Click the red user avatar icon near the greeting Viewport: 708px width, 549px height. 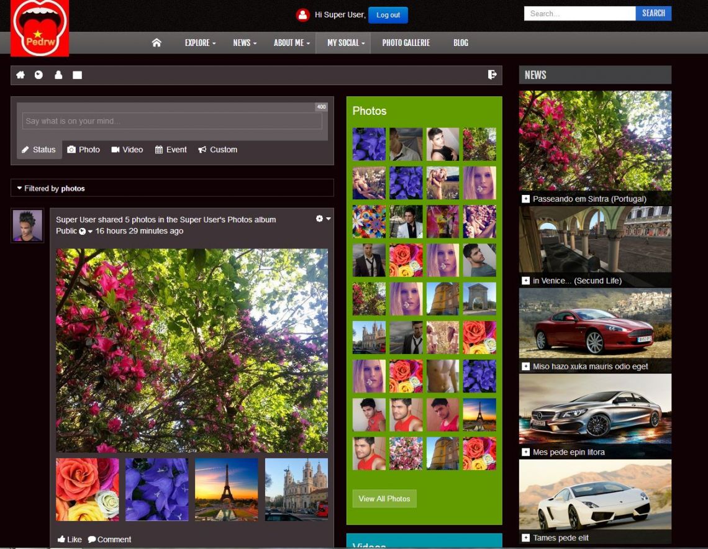(x=302, y=15)
